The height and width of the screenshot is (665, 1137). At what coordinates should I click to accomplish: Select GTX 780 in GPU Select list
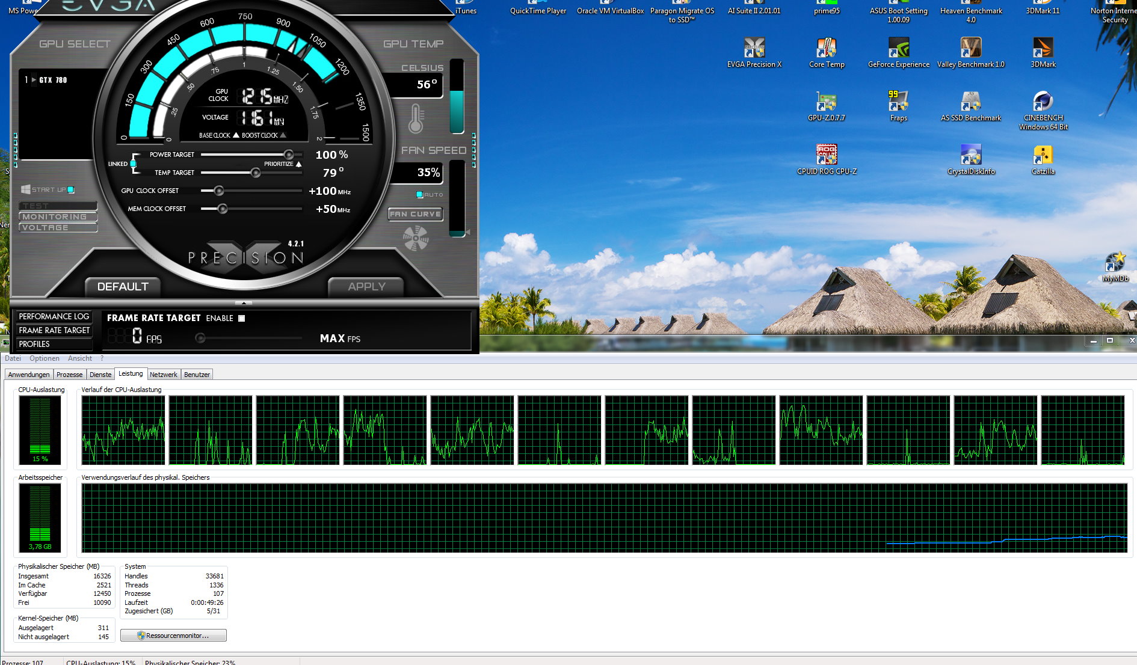coord(53,80)
